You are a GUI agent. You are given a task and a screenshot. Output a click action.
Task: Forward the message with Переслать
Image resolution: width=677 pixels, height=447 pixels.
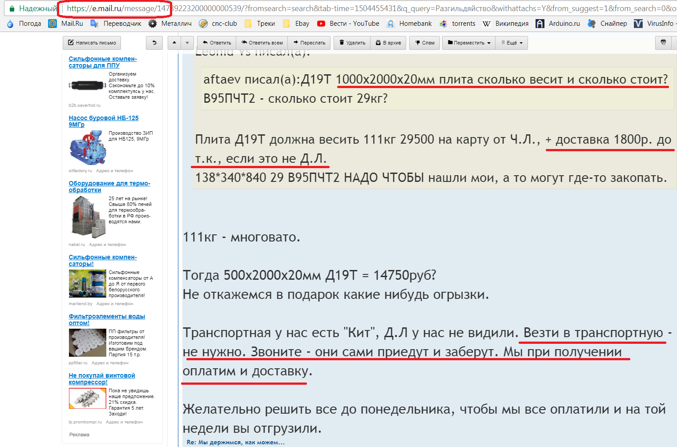(309, 43)
